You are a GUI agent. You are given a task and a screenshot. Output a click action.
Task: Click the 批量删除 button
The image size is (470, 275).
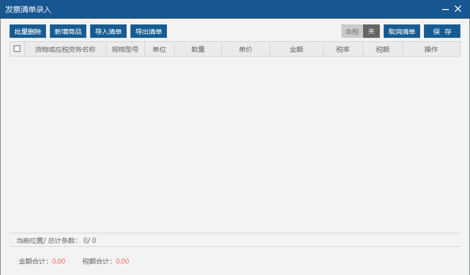pos(28,31)
